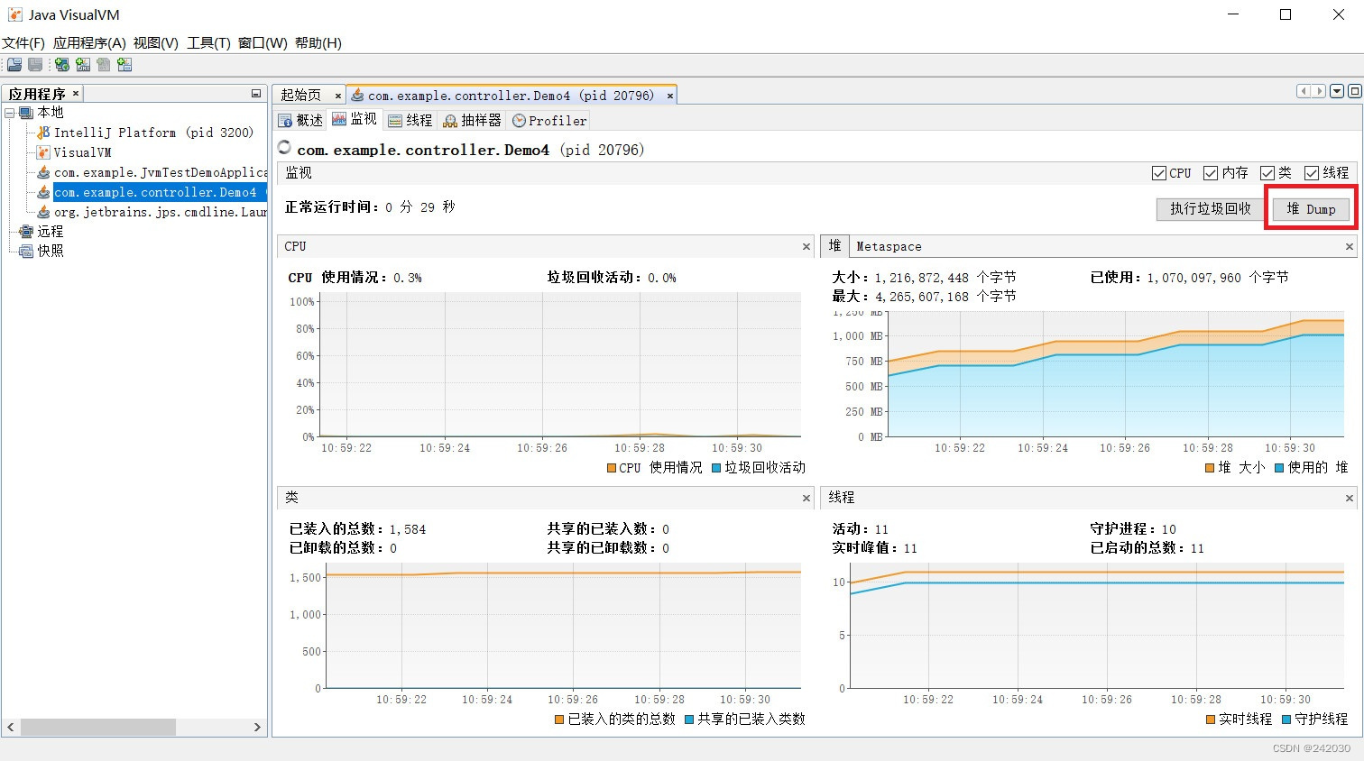This screenshot has width=1364, height=761.
Task: Click Add VM Coredump toolbar icon
Action: click(124, 65)
